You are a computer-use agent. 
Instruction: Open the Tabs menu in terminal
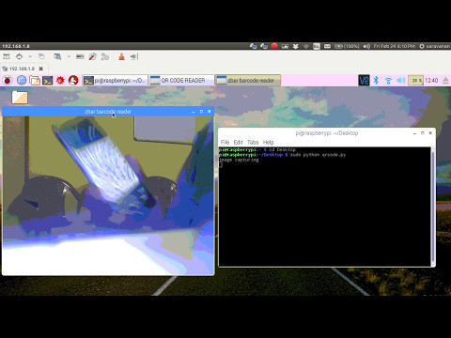253,142
